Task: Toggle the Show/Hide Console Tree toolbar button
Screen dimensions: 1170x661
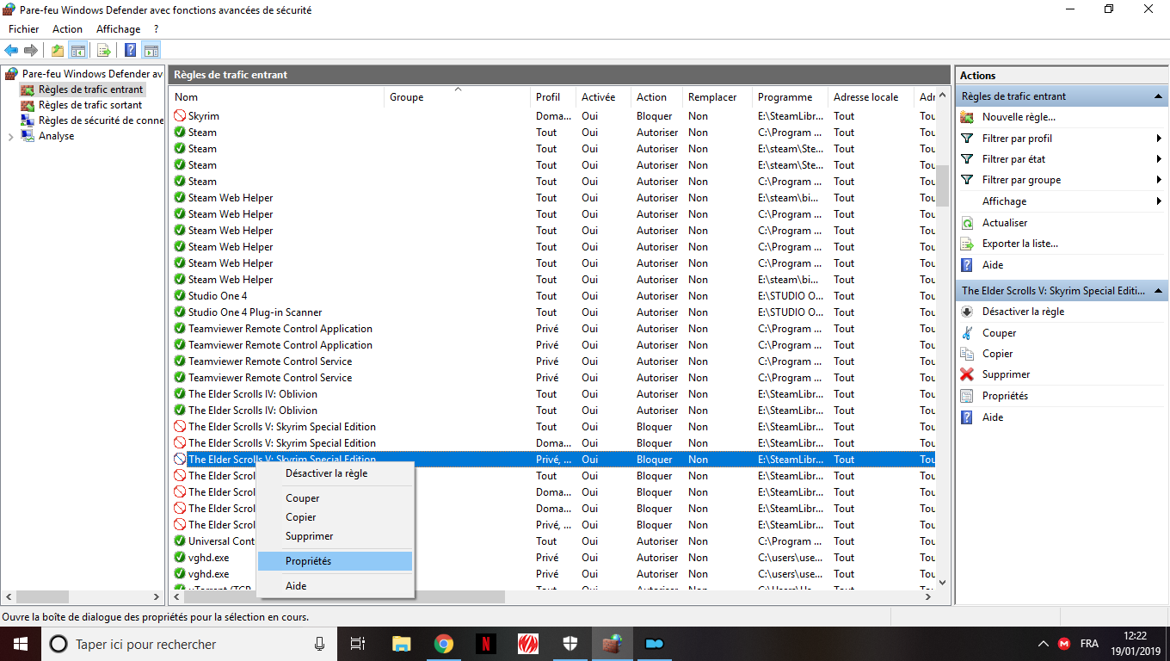Action: tap(78, 51)
